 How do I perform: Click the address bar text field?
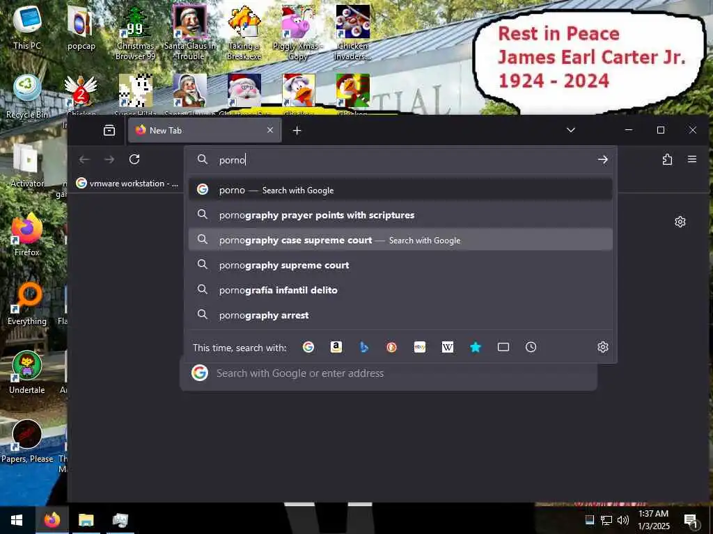coord(400,160)
